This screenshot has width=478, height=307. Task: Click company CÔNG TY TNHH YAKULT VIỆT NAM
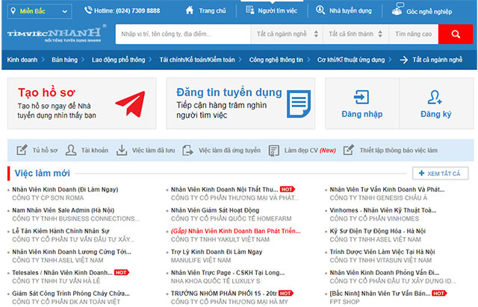pyautogui.click(x=220, y=239)
